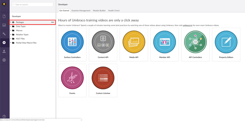Click the Relation Types folder icon

[x=13, y=34]
